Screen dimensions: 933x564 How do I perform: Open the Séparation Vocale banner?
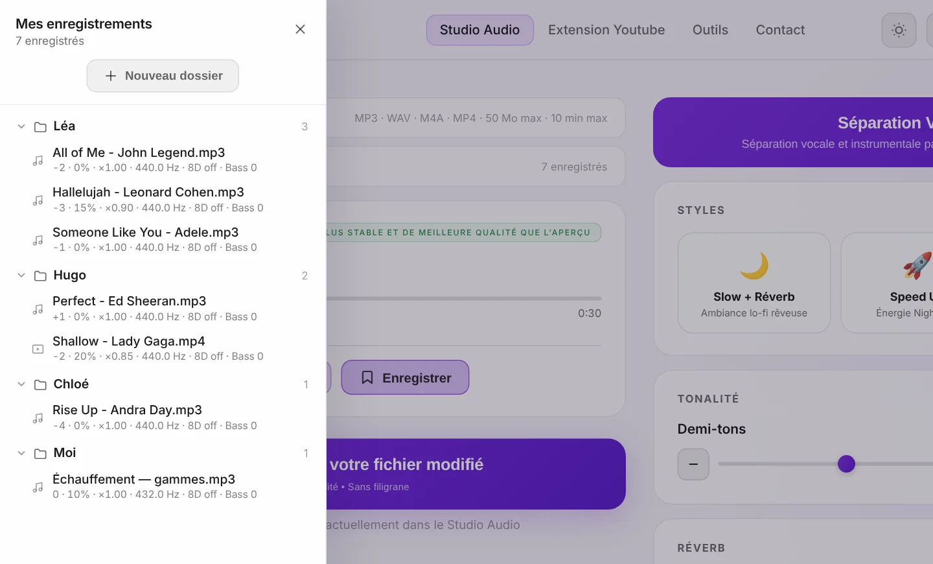793,132
